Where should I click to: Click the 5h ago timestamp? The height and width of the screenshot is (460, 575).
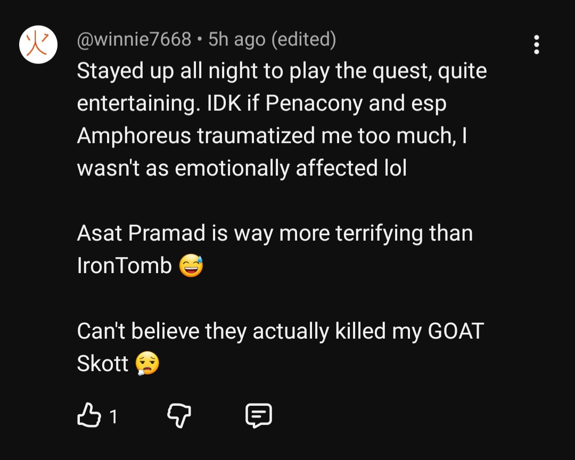[237, 39]
